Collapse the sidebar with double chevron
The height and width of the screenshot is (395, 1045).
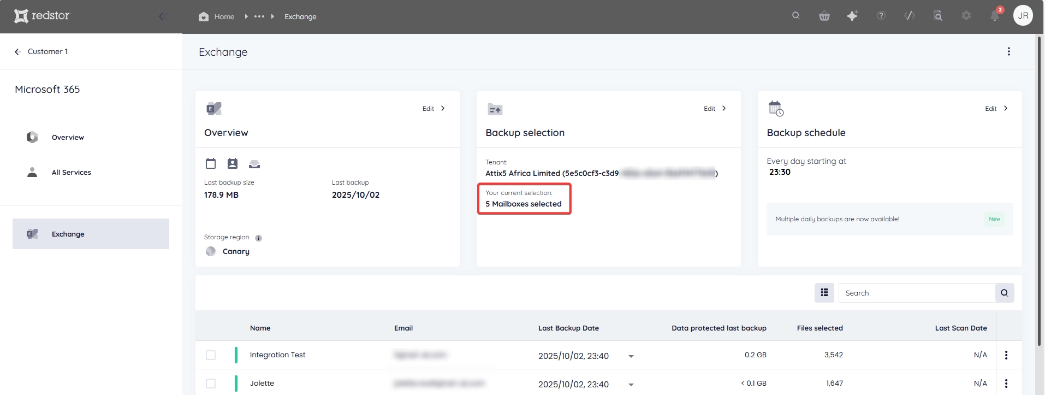[x=162, y=16]
